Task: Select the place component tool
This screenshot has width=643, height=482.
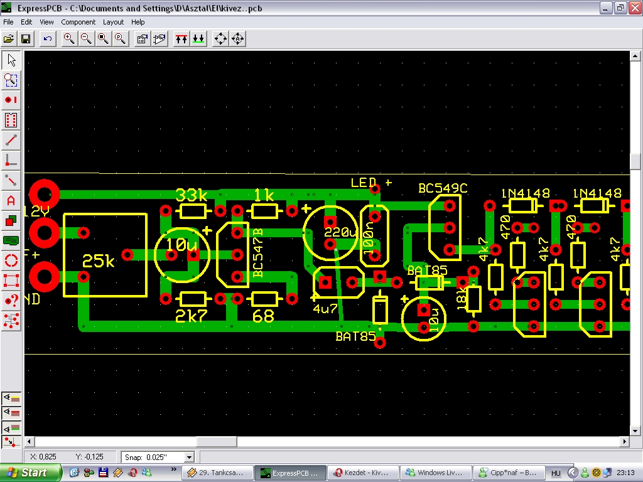Action: [11, 120]
